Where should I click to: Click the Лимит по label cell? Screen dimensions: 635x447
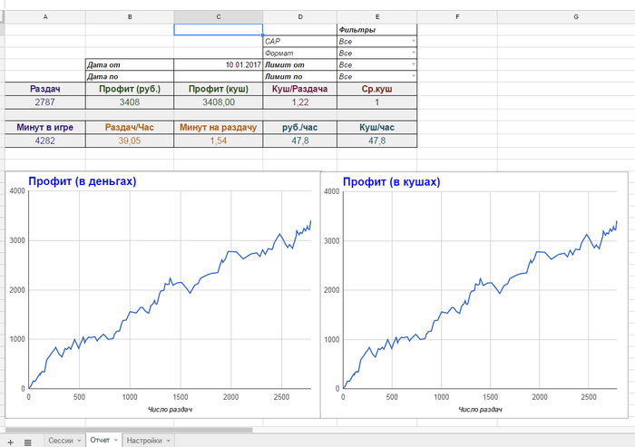(300, 76)
